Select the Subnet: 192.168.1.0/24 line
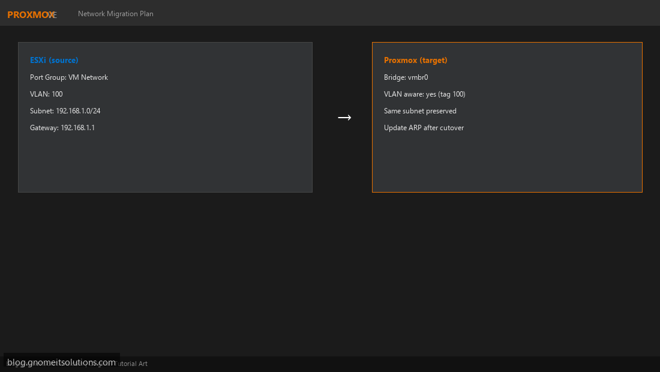The height and width of the screenshot is (372, 660). coord(65,111)
